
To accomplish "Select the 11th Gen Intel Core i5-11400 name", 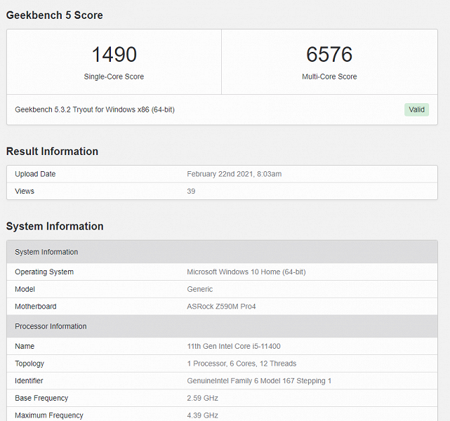I will (x=234, y=346).
